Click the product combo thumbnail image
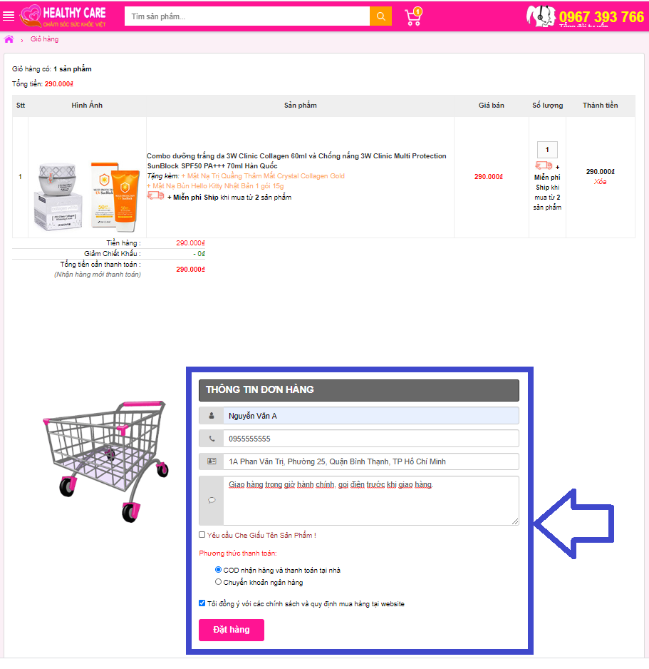Screen dimensions: 649x669 [x=87, y=196]
